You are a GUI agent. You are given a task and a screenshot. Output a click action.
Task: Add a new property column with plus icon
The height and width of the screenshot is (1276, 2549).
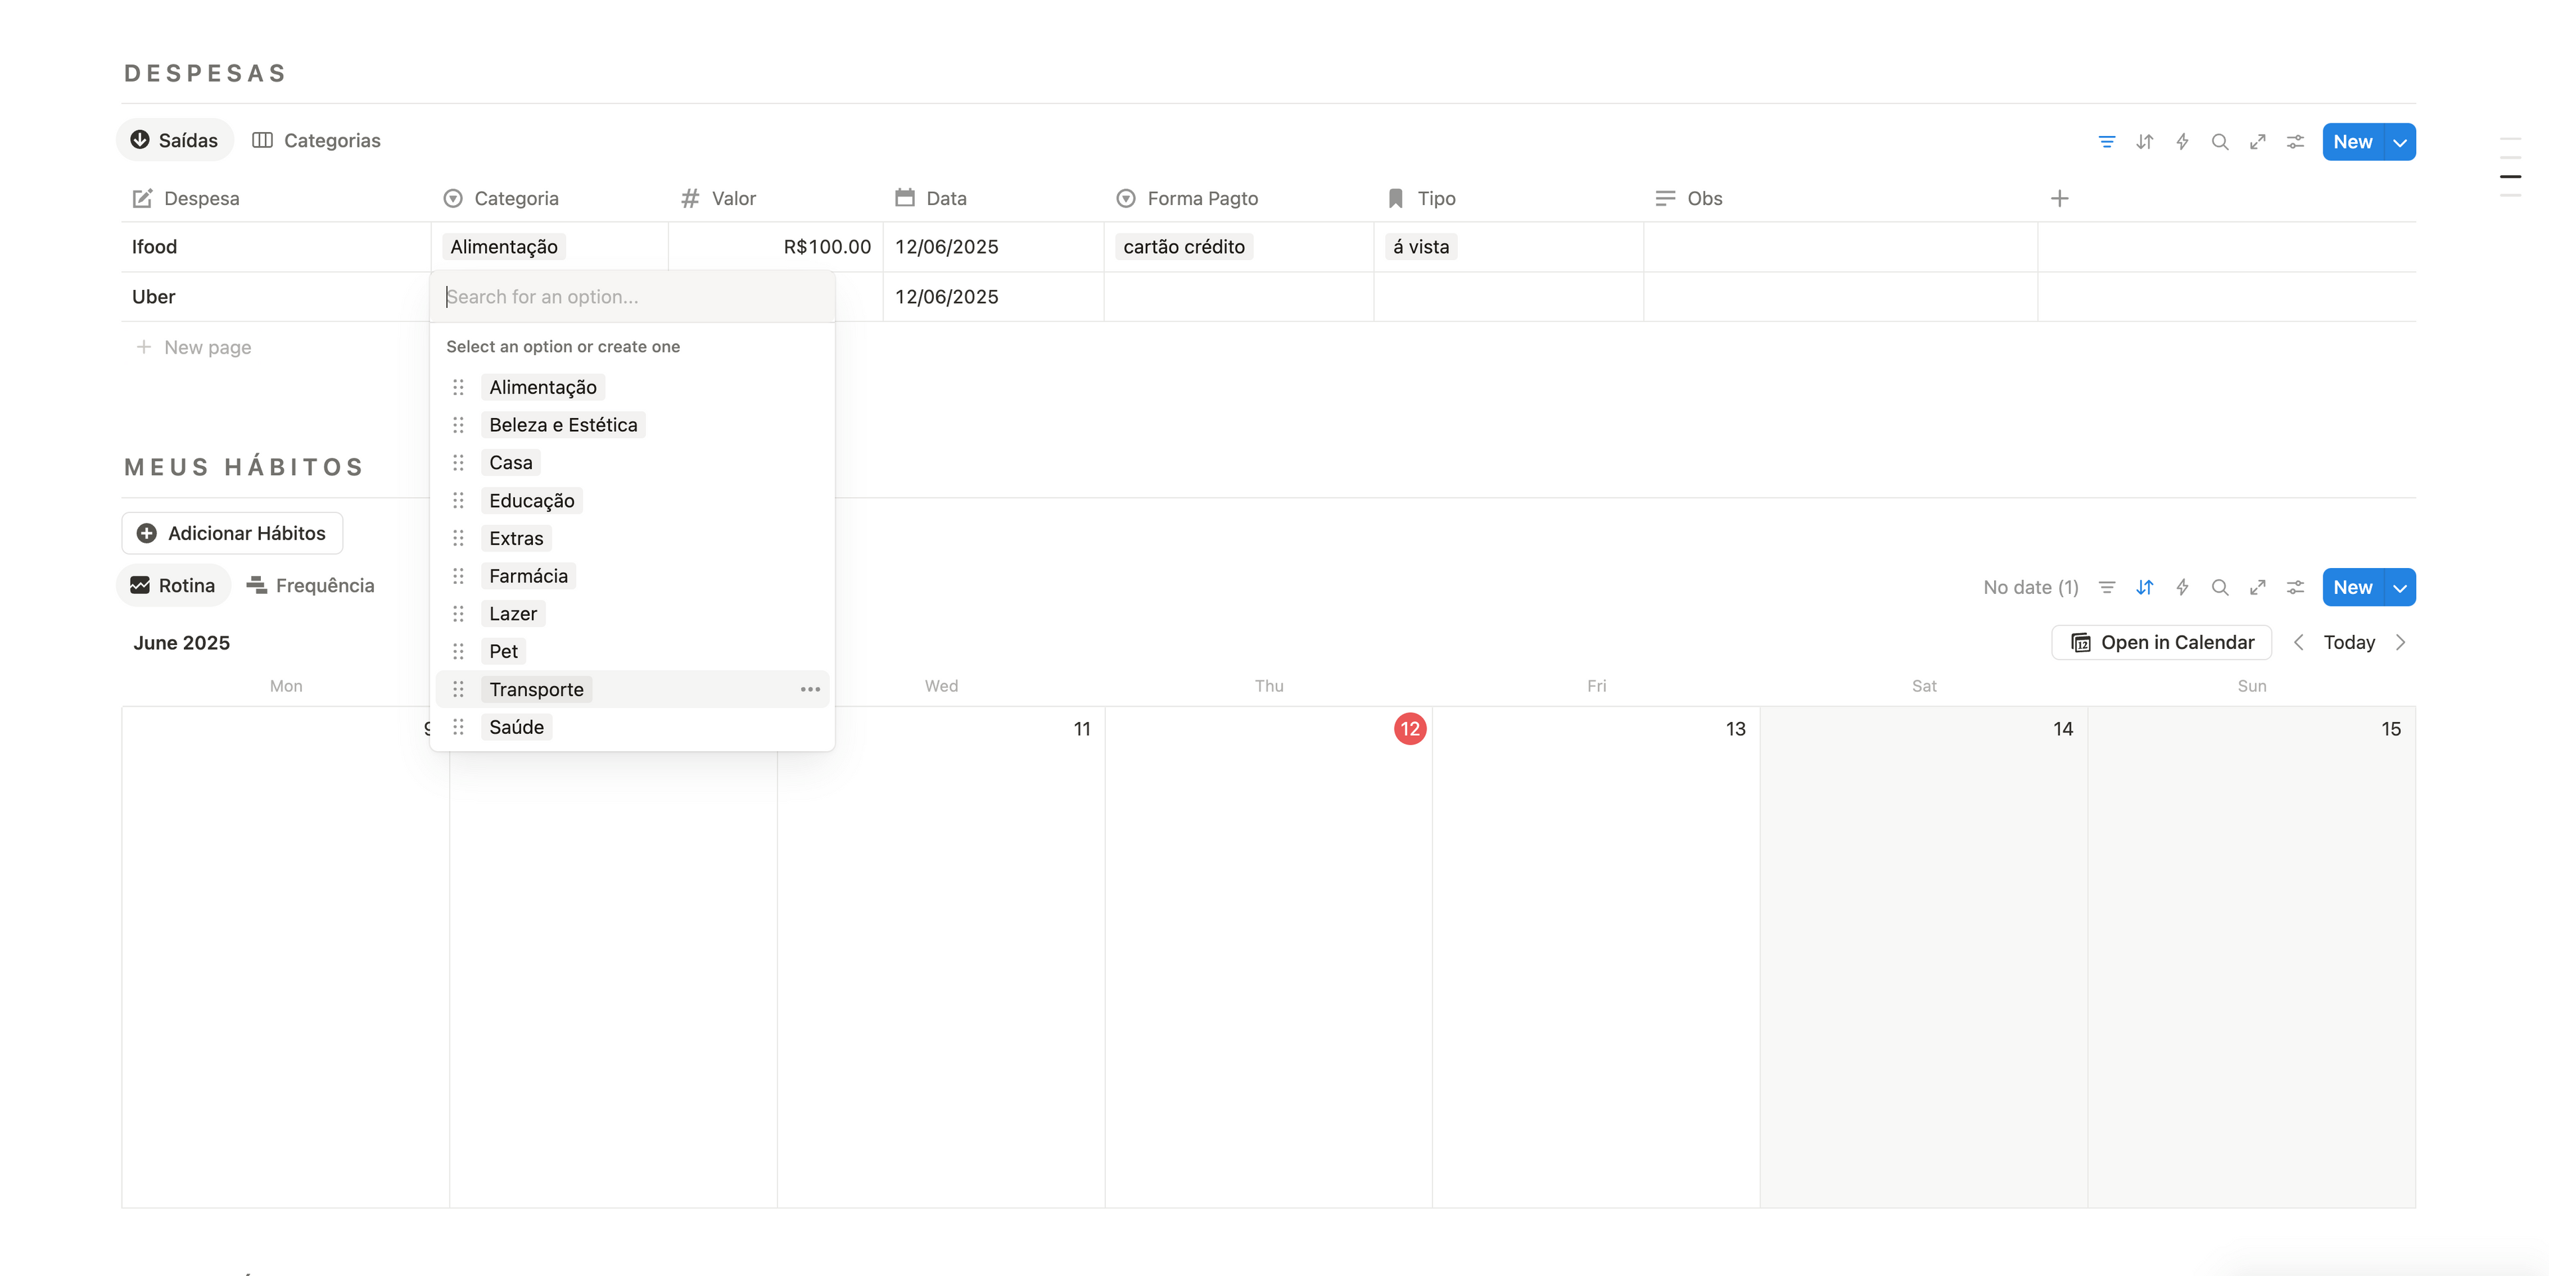[2059, 199]
